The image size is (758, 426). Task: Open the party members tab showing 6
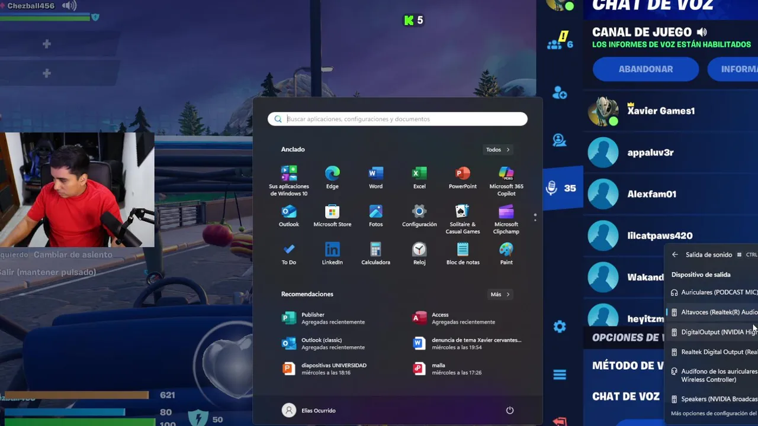(560, 40)
